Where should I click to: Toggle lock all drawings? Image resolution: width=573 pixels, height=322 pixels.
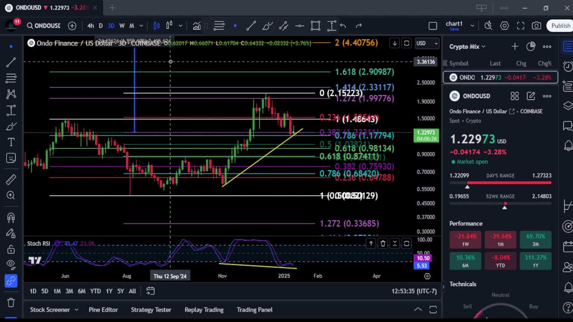click(11, 249)
